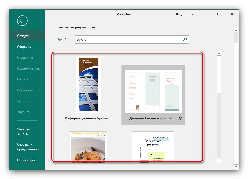Select Создать in the sidebar

tap(23, 36)
